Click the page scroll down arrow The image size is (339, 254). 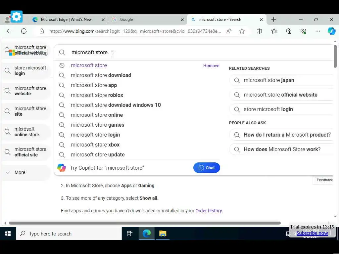tap(335, 216)
